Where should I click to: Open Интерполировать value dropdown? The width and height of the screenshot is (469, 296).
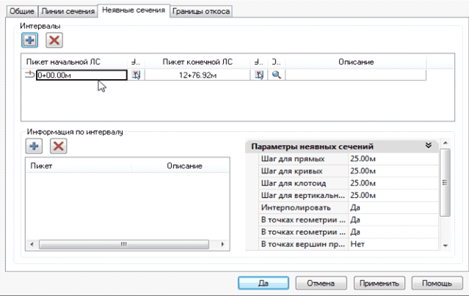click(x=392, y=207)
